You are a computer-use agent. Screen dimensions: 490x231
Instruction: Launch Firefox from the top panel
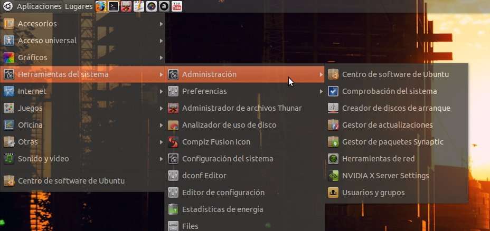100,6
